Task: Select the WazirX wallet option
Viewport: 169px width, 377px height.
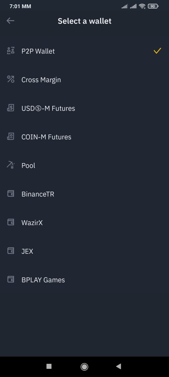Action: [x=84, y=223]
